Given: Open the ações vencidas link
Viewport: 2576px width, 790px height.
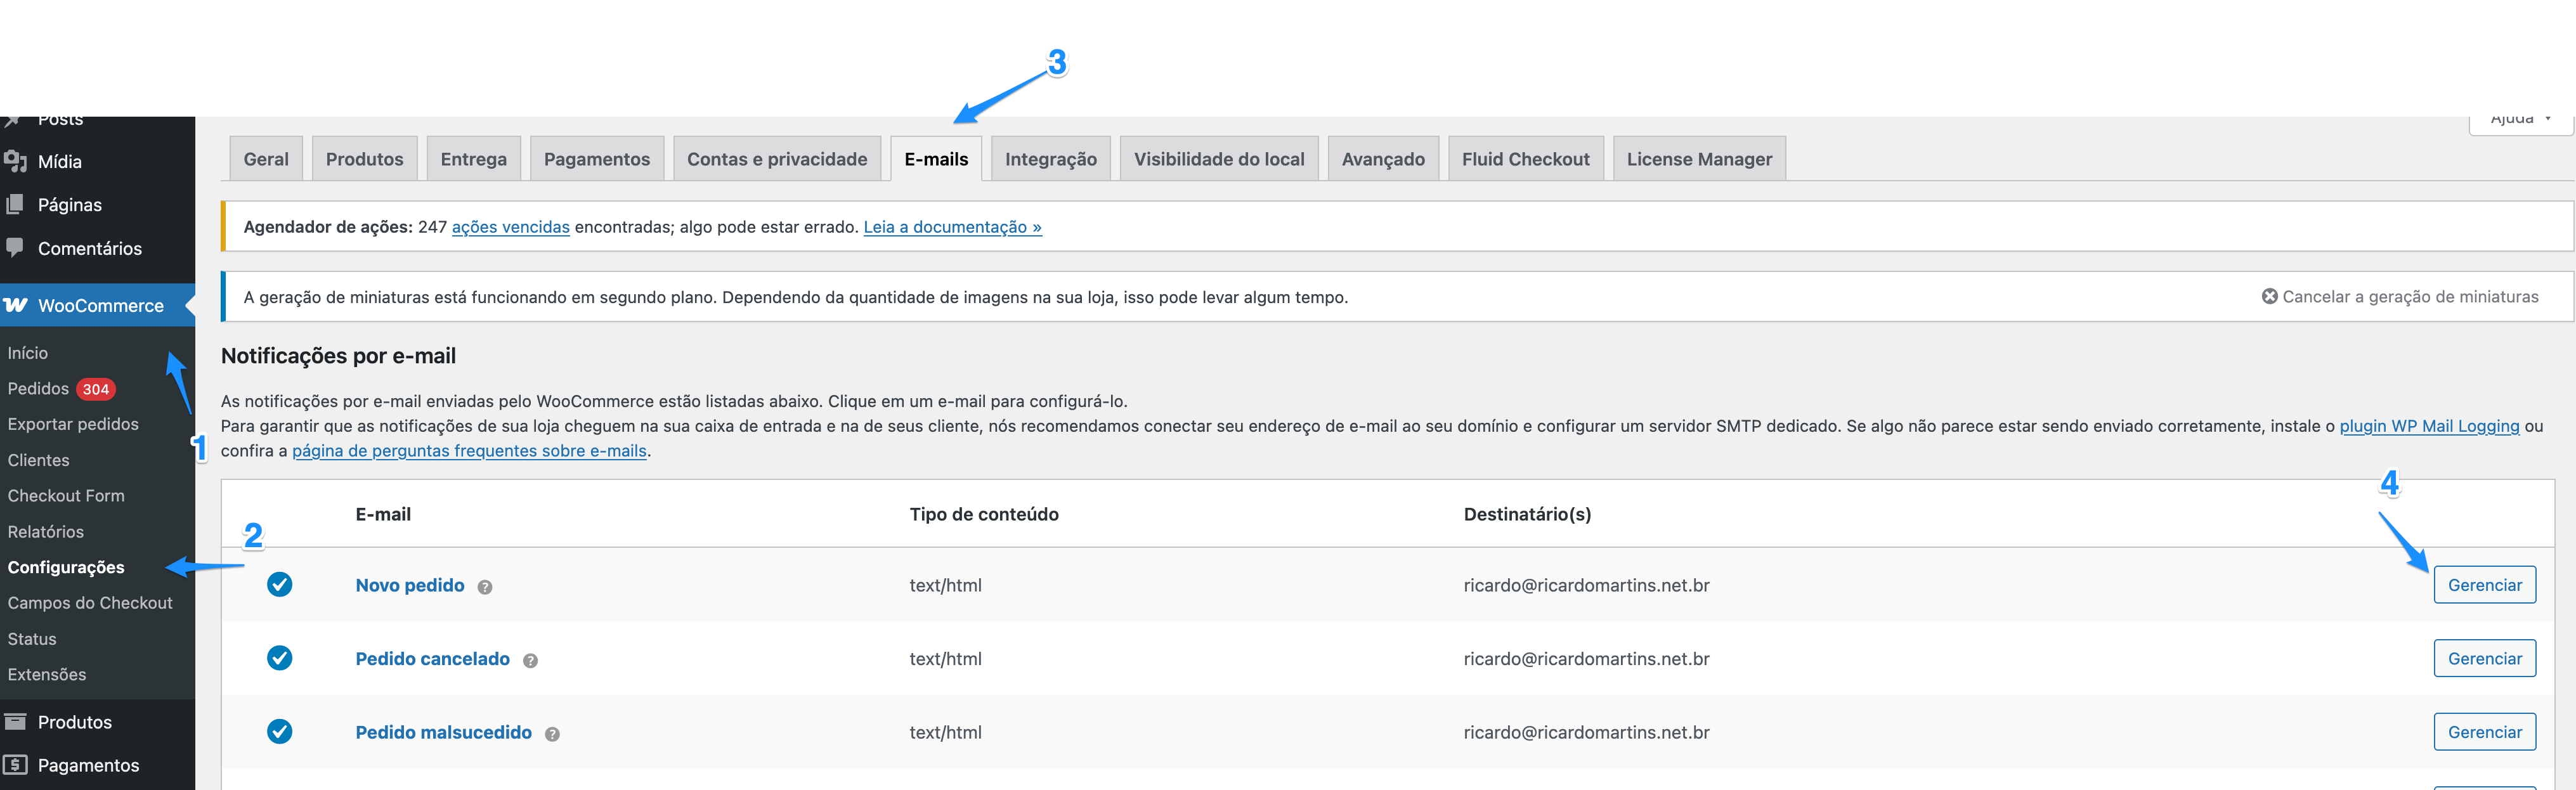Looking at the screenshot, I should click(x=510, y=227).
